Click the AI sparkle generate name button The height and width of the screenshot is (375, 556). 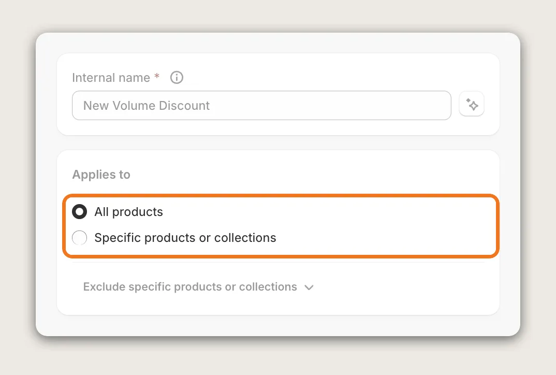pyautogui.click(x=472, y=104)
